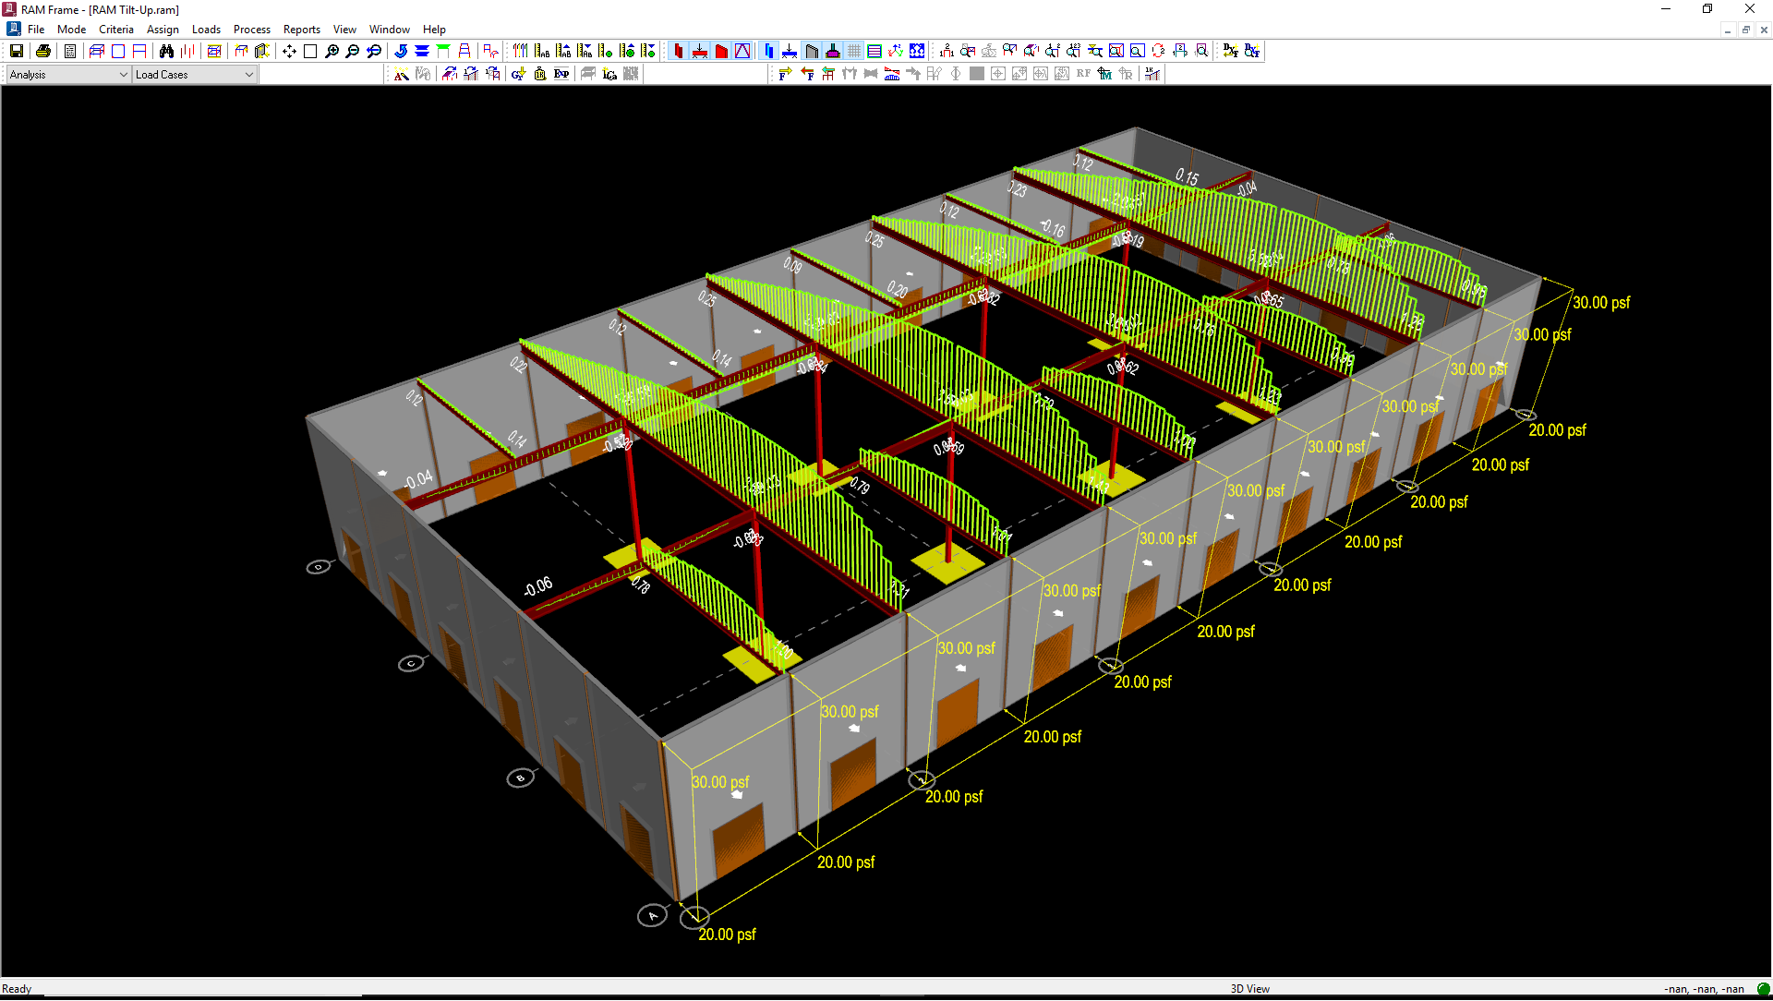Click grid bubble A in model
Screen dimensions: 1773x1001
pos(652,916)
